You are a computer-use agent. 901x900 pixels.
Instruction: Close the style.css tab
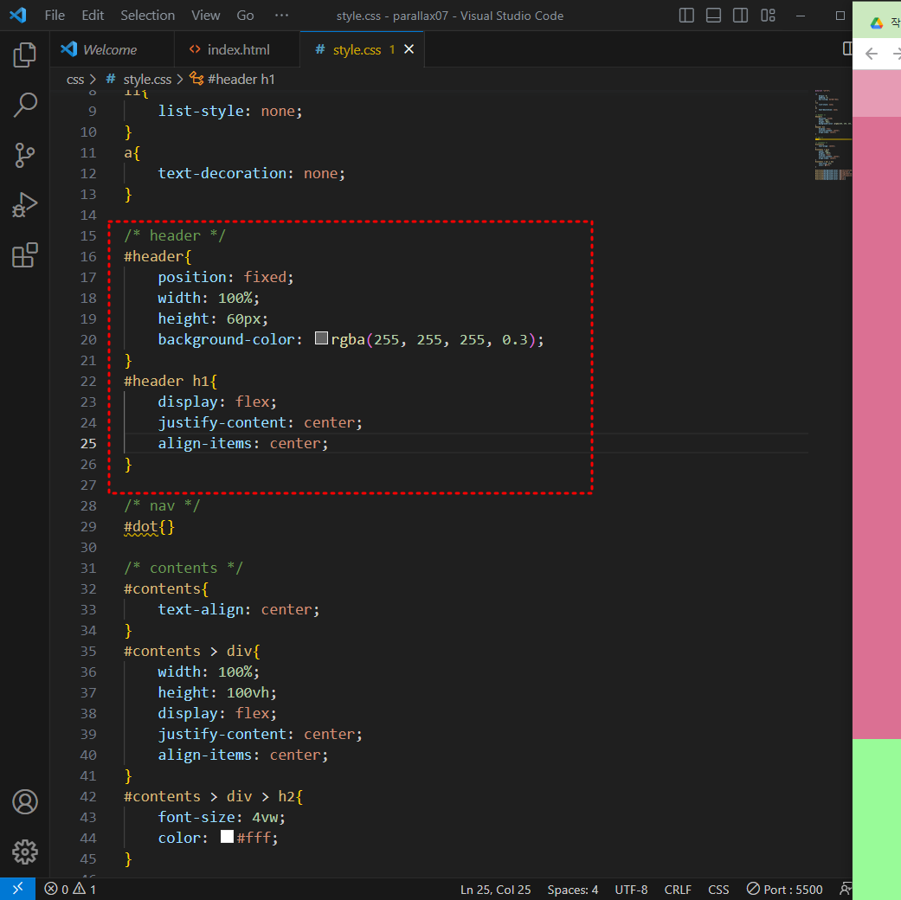[409, 49]
